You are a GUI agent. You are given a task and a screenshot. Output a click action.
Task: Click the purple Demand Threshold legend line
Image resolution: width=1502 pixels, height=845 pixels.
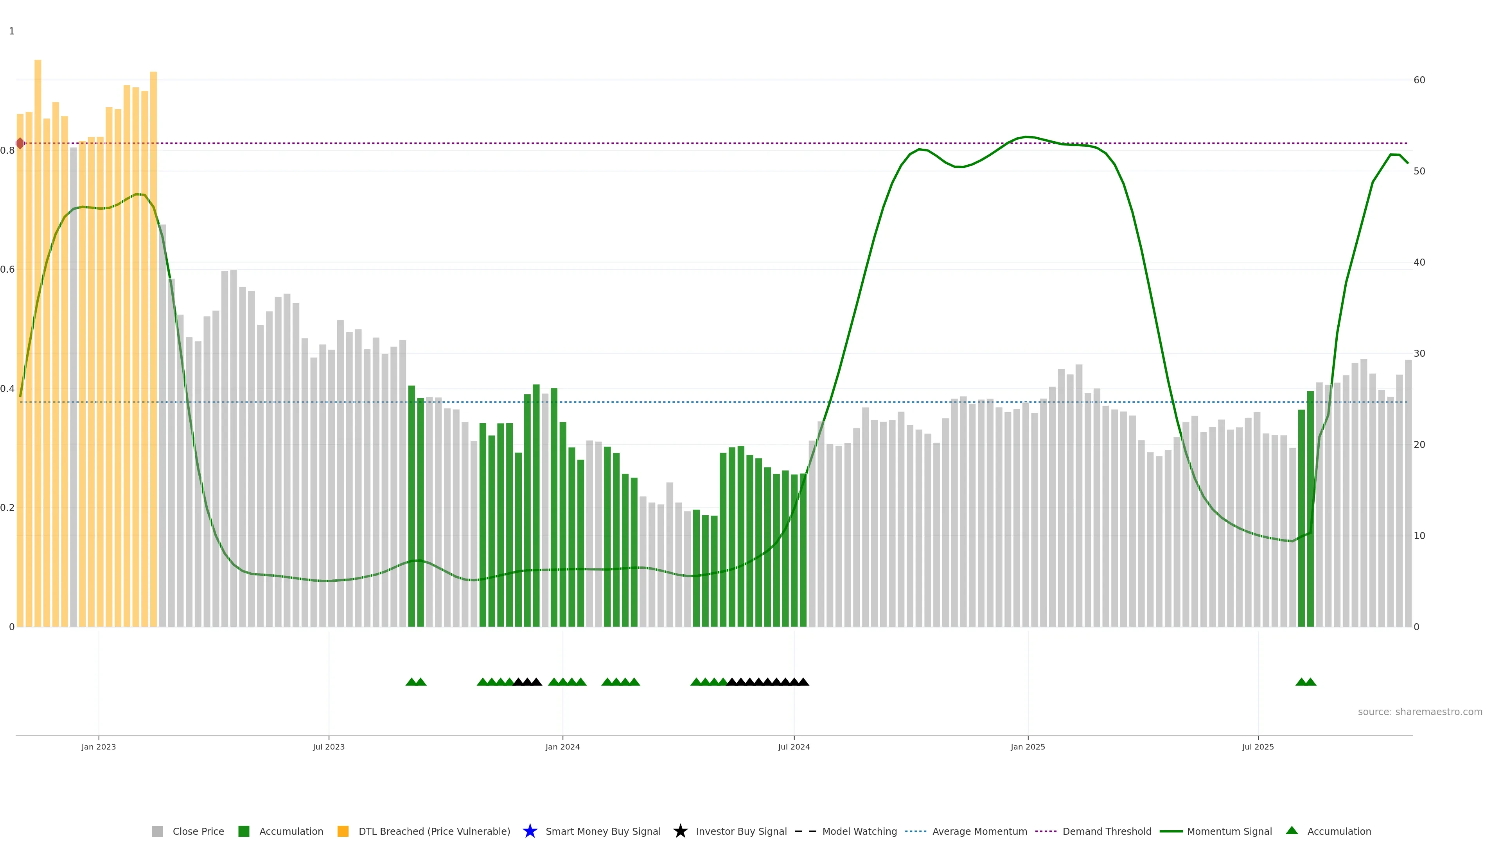click(x=1046, y=831)
